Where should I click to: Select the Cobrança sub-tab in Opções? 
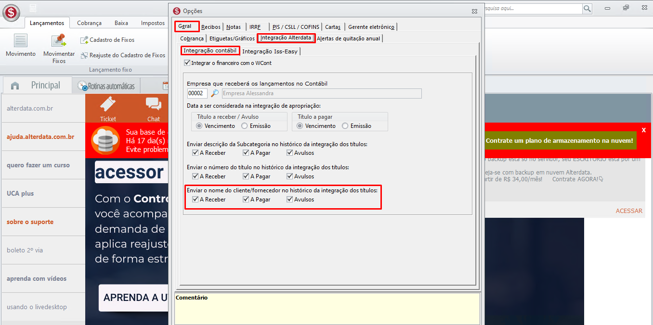(x=192, y=38)
